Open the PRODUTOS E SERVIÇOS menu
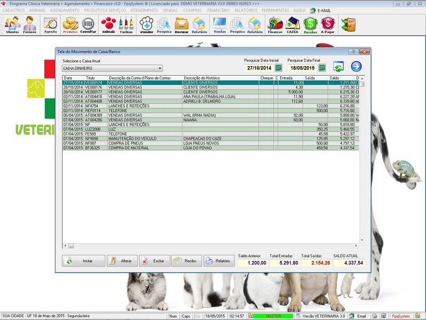 [x=105, y=10]
